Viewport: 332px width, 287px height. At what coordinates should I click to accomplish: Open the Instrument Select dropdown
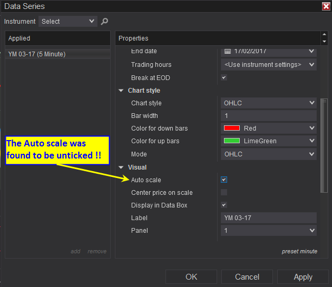pos(68,22)
